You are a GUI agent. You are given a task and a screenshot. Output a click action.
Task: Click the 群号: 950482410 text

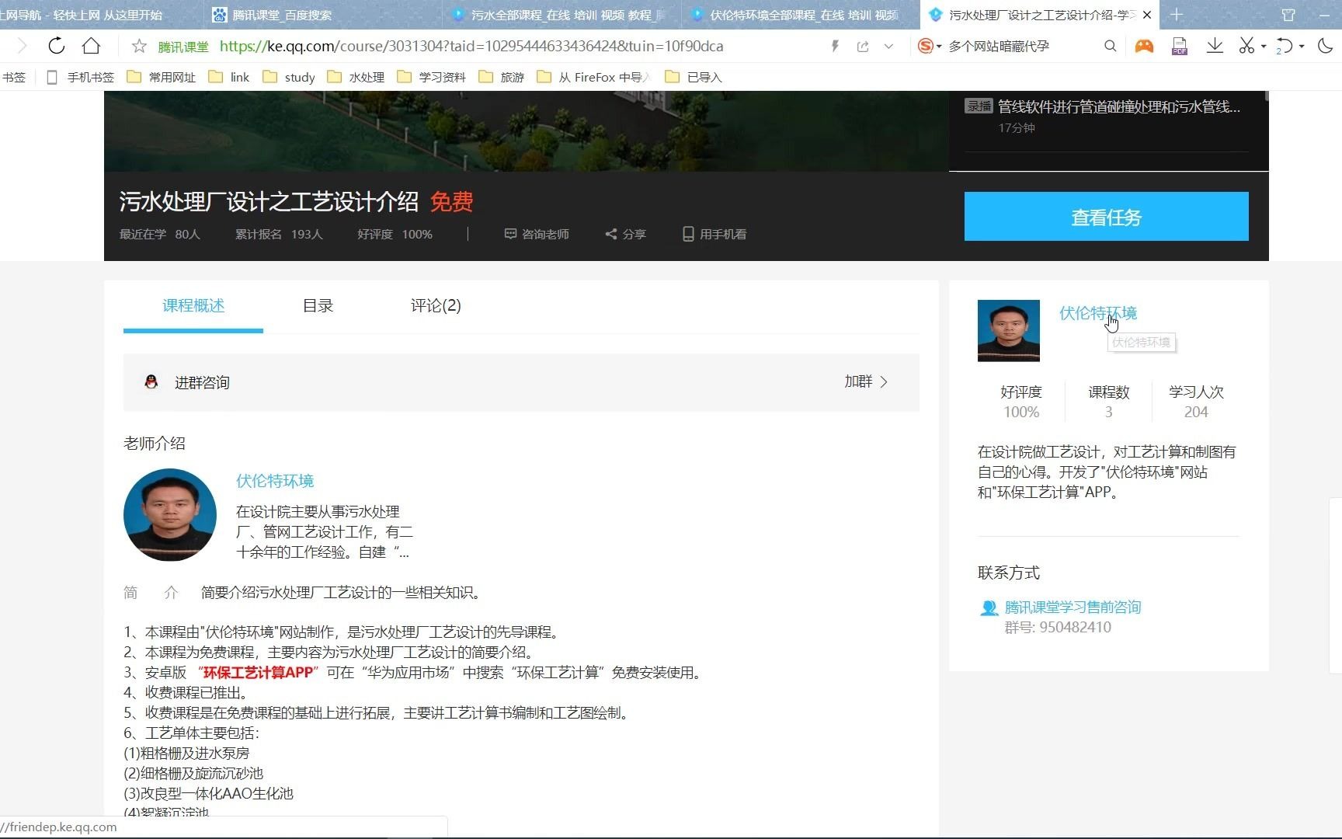point(1058,627)
